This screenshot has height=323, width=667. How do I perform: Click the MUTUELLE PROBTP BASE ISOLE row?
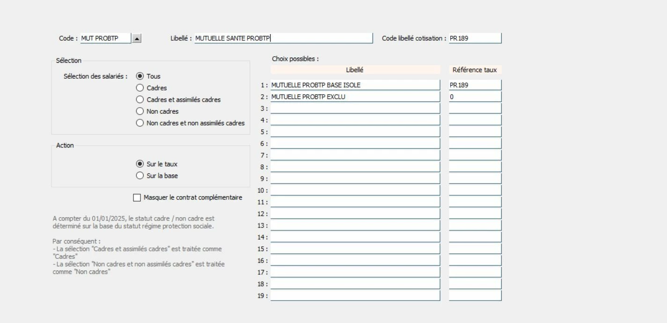pos(355,85)
